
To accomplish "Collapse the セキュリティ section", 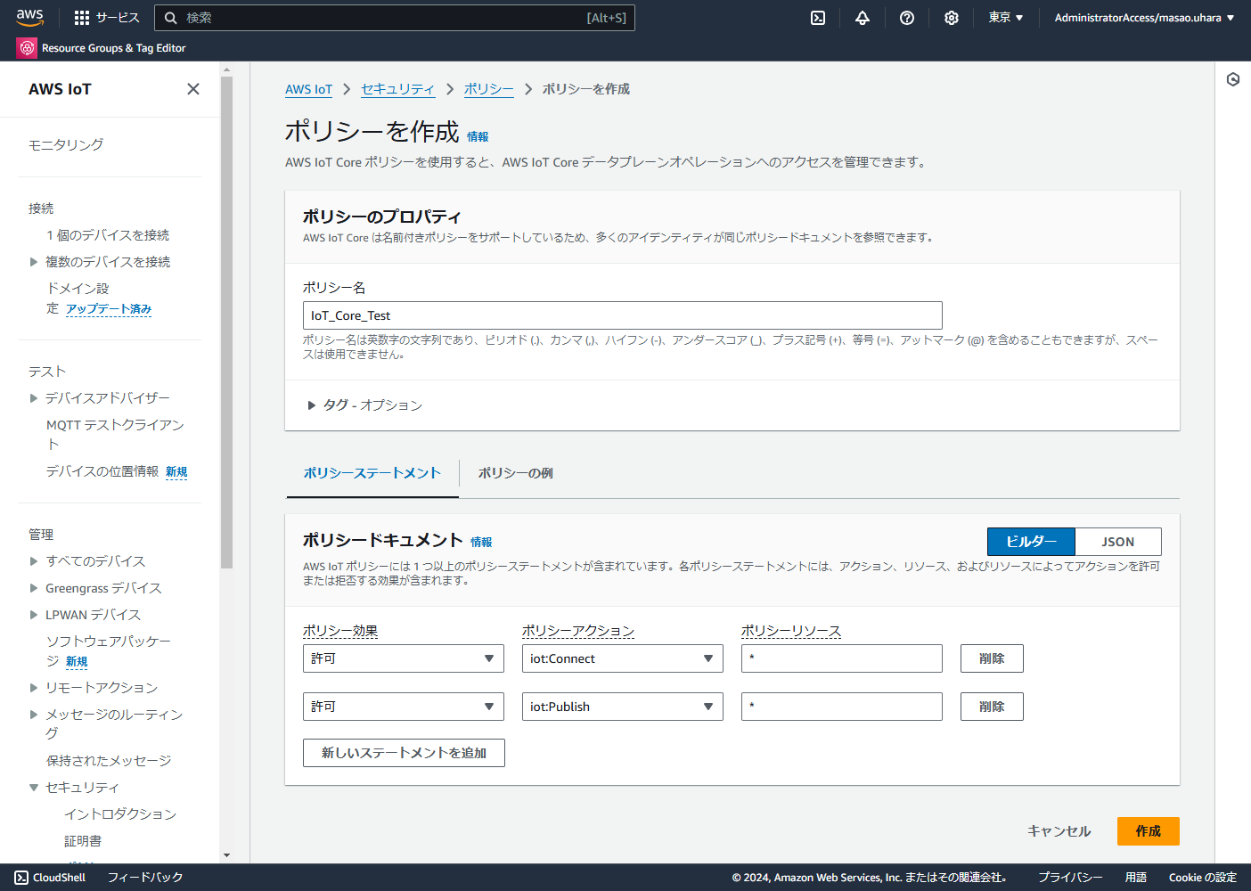I will pos(34,788).
